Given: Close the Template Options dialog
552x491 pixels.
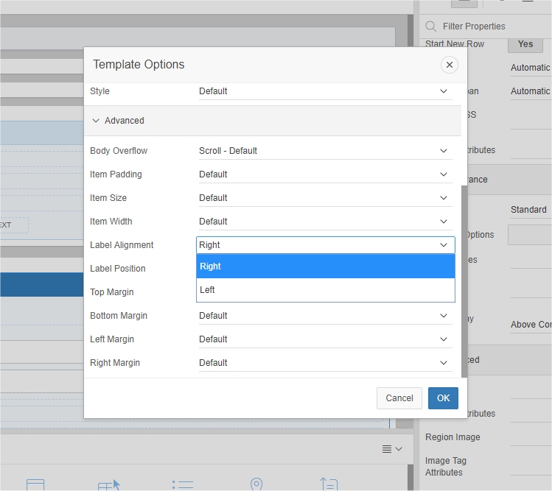Looking at the screenshot, I should coord(449,65).
